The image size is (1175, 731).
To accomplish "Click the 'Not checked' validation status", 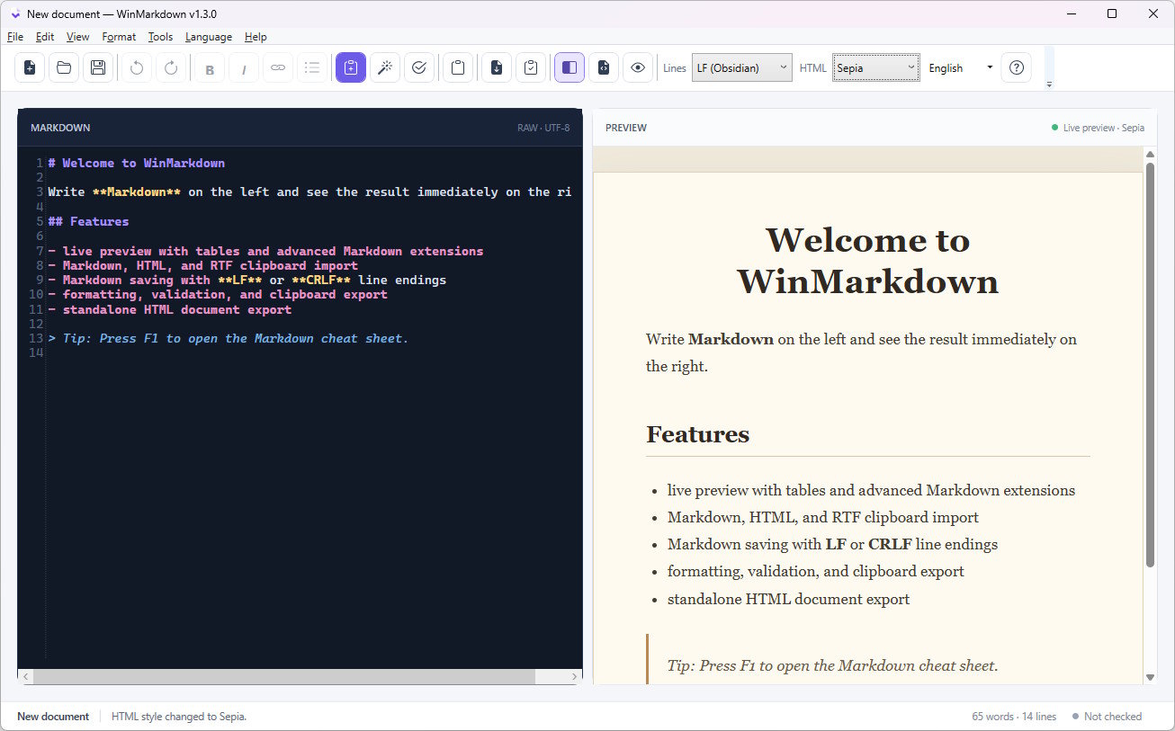I will pos(1108,717).
